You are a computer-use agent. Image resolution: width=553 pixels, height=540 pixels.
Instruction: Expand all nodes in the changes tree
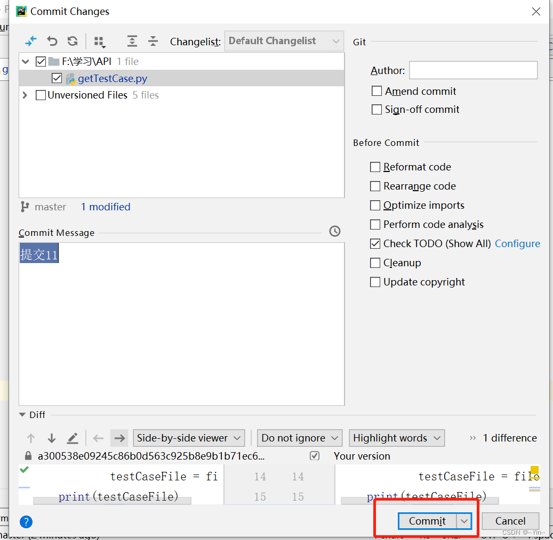tap(132, 41)
